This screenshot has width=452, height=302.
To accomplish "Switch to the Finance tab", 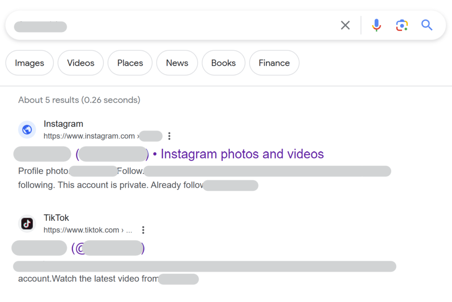I will tap(274, 63).
